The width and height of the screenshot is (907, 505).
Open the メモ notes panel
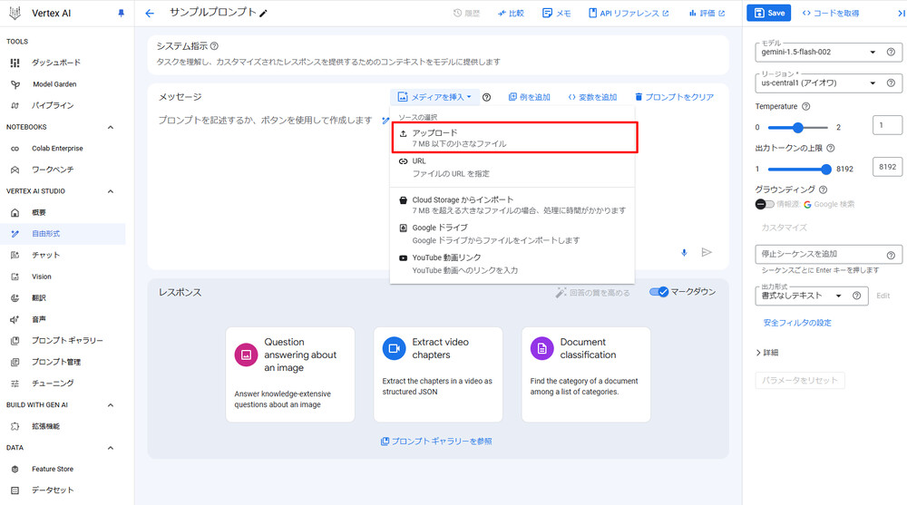(x=557, y=13)
